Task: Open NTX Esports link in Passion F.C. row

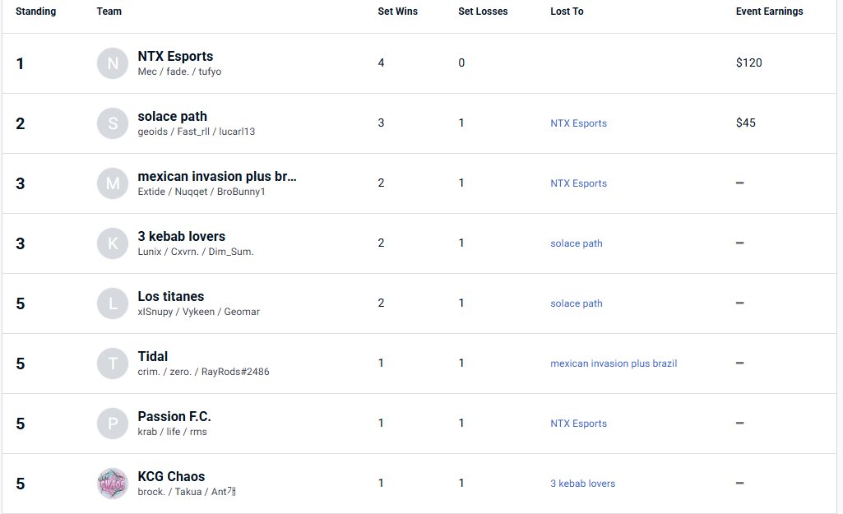Action: point(578,424)
